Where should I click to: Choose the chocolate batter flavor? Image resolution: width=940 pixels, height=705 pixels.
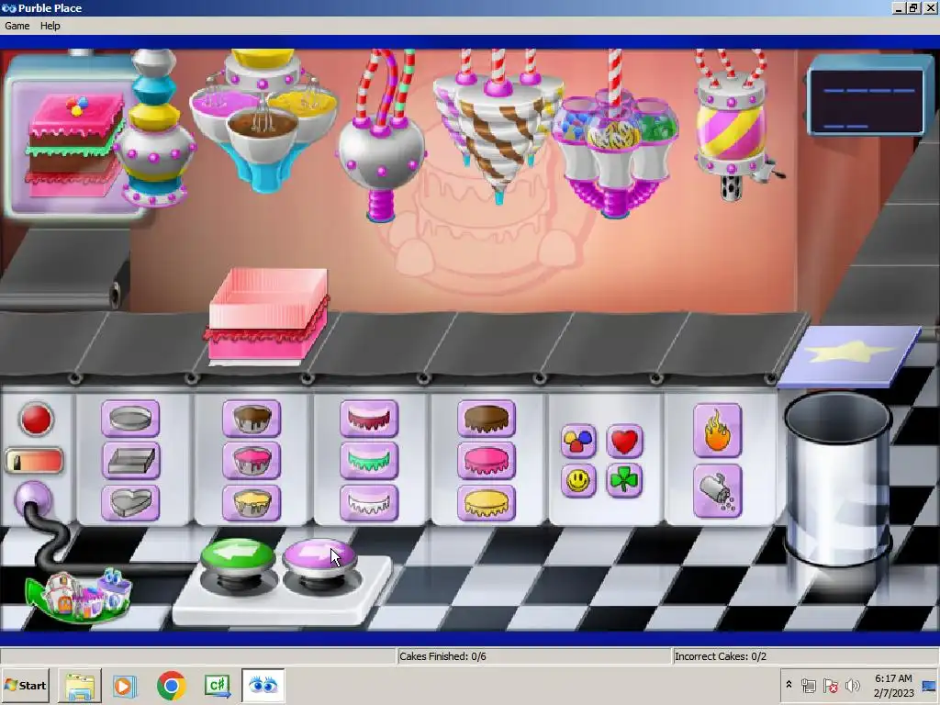pos(252,418)
